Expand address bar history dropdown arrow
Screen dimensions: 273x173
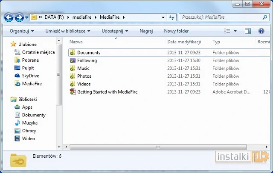163,17
